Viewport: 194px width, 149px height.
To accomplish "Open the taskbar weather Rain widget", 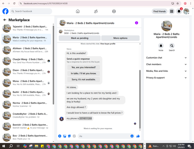I will coord(154,146).
